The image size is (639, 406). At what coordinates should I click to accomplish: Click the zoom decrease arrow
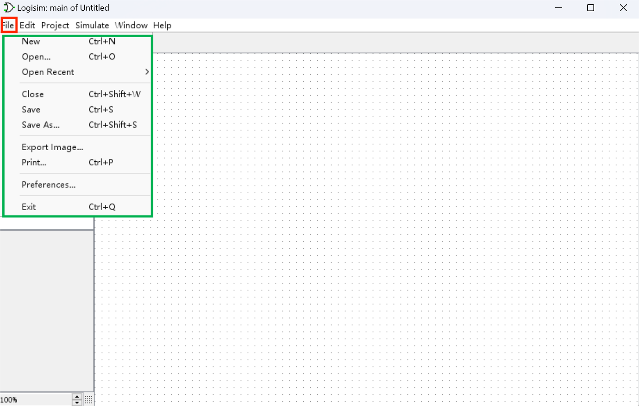coord(77,403)
